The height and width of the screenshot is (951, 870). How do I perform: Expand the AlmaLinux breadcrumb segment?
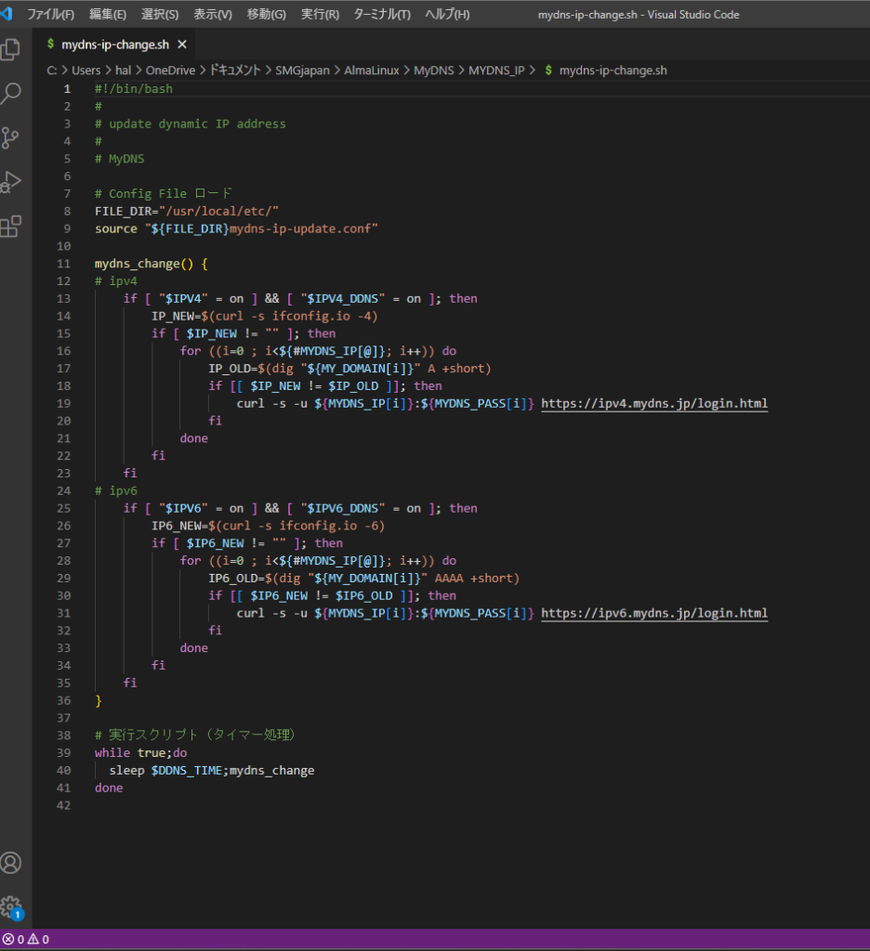coord(372,71)
